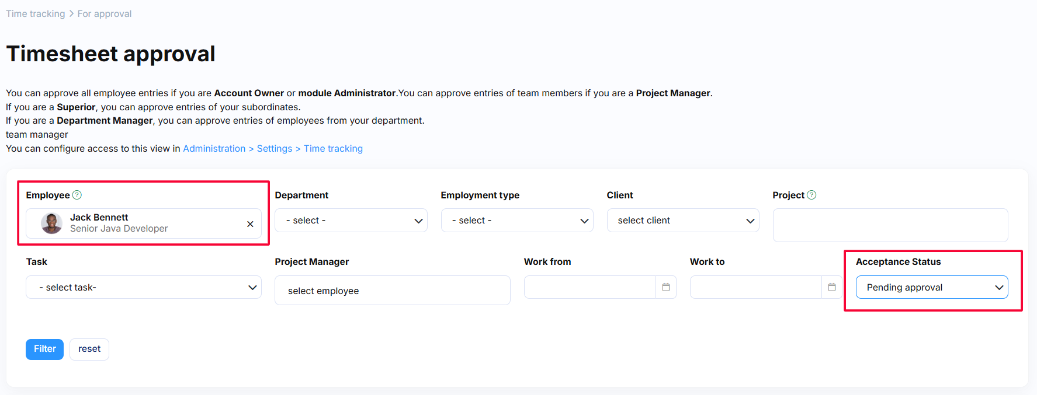Viewport: 1037px width, 395px height.
Task: Click Jack Bennett's avatar photo
Action: tap(51, 223)
